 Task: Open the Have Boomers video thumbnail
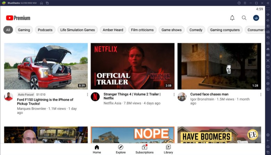[x=219, y=135]
